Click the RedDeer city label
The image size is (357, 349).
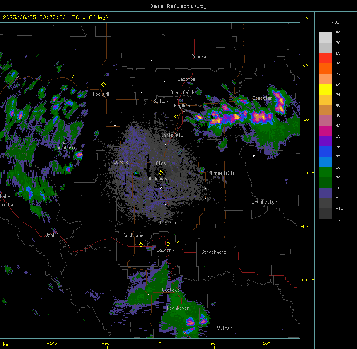pos(182,106)
